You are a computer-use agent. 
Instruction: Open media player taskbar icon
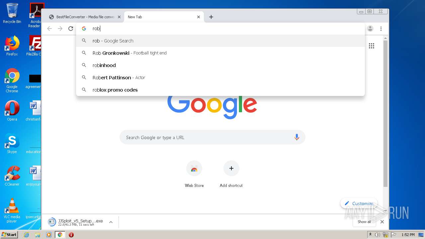pyautogui.click(x=49, y=235)
